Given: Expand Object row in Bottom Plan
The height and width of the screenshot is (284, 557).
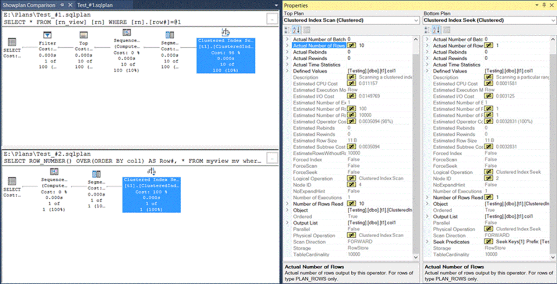Looking at the screenshot, I should 427,204.
